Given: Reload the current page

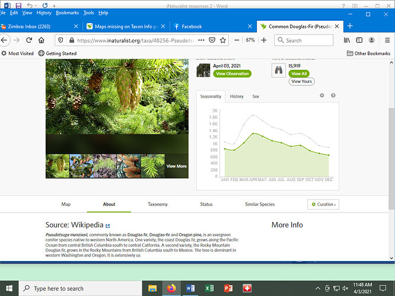Looking at the screenshot, I should click(x=29, y=40).
